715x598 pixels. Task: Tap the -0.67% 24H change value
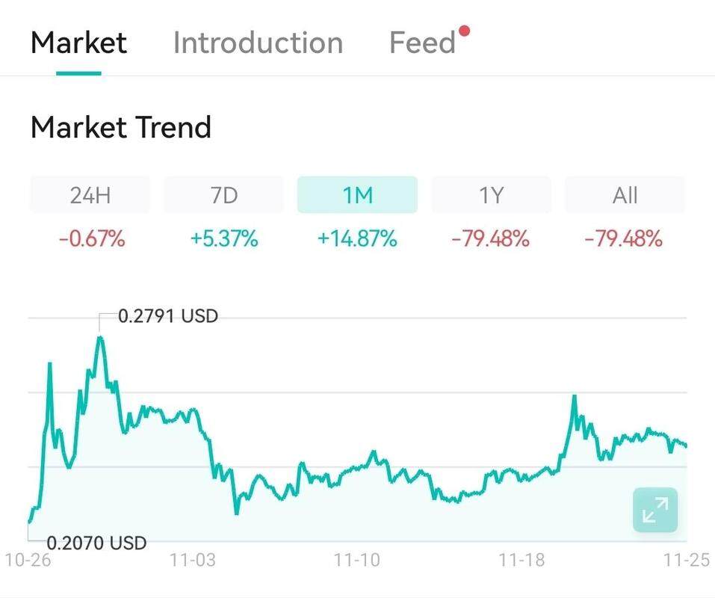pyautogui.click(x=92, y=239)
